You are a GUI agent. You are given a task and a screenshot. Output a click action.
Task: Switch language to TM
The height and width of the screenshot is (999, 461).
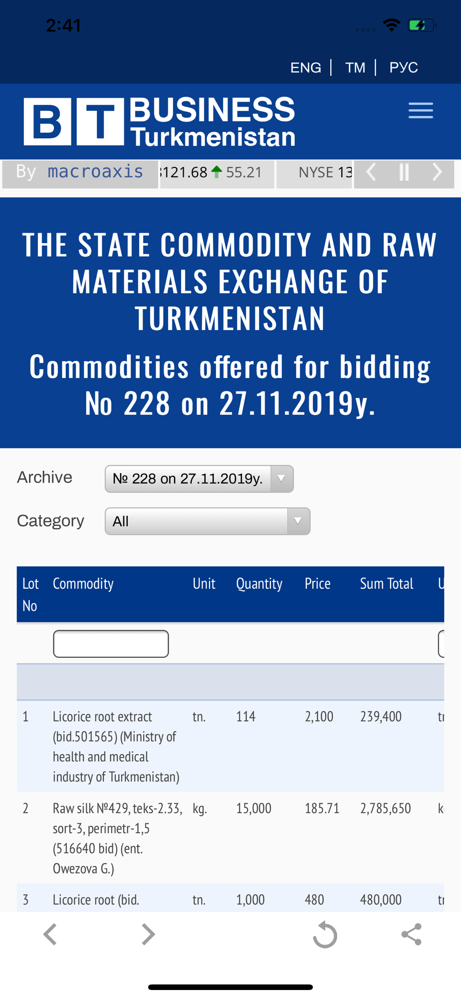355,67
